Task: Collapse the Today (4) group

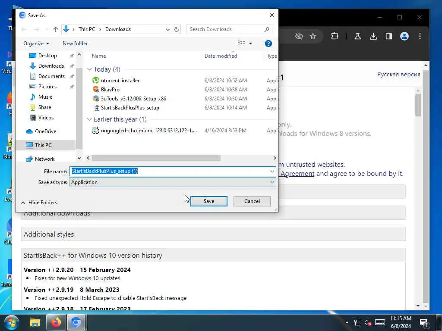Action: (x=89, y=69)
